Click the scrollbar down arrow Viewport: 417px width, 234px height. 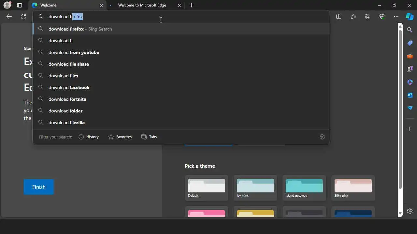[x=400, y=214]
